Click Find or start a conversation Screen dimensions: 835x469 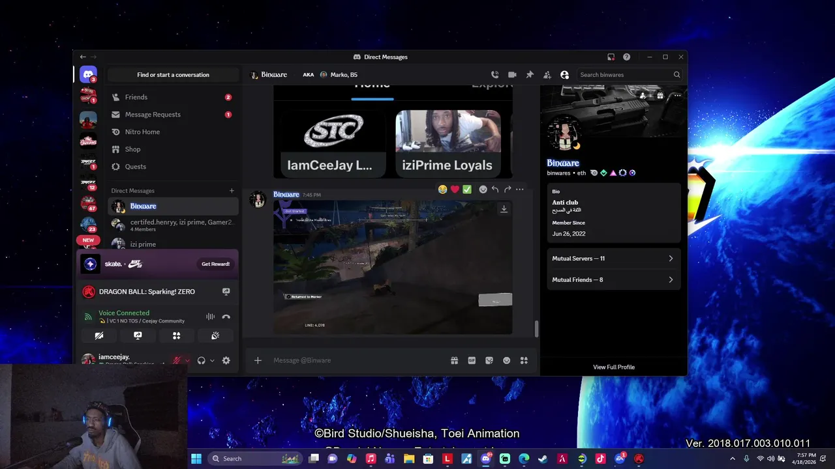click(174, 75)
